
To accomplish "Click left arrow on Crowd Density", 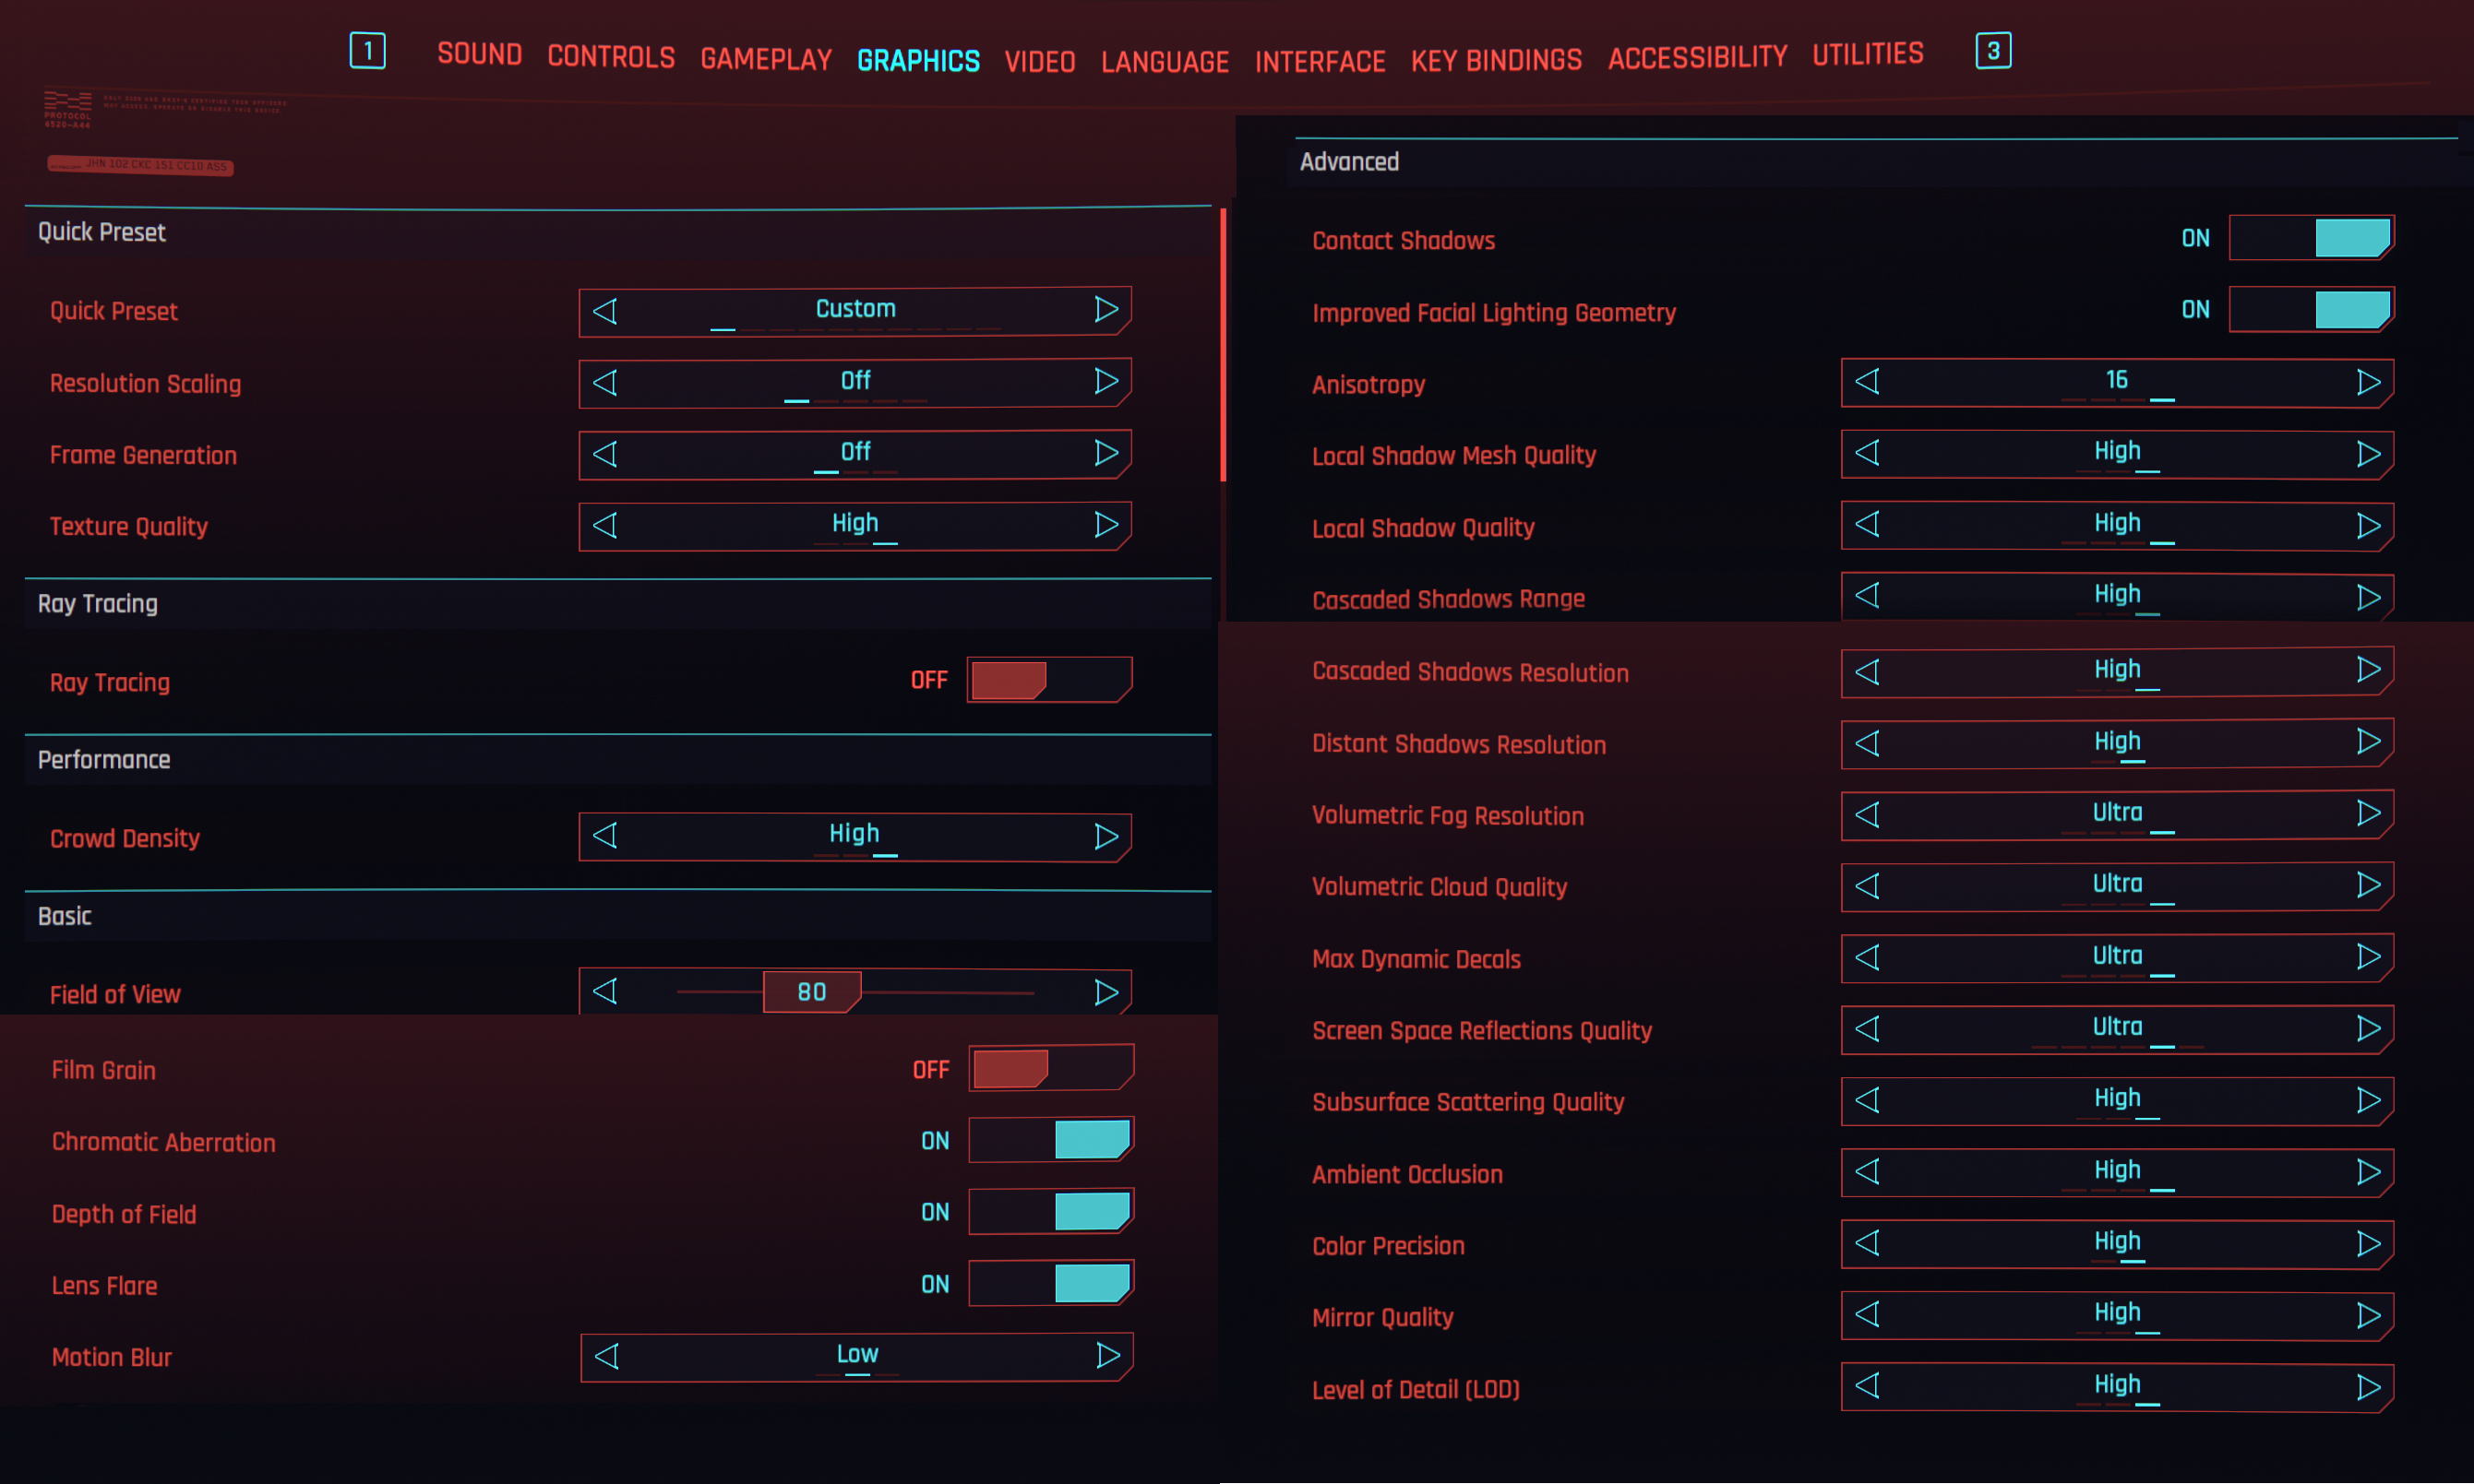I will tap(605, 836).
